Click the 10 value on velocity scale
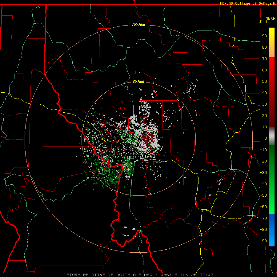 [264, 127]
